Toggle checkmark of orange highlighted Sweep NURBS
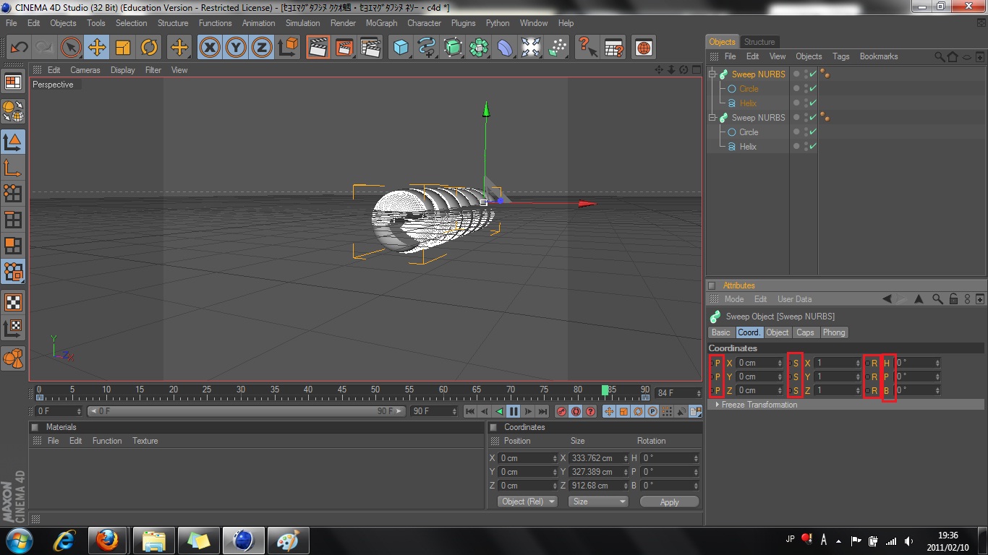 [x=813, y=74]
